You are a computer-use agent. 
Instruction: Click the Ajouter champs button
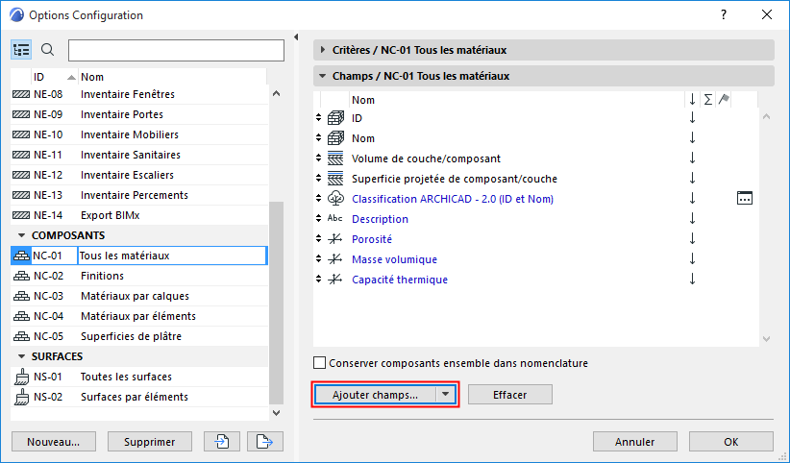(376, 395)
